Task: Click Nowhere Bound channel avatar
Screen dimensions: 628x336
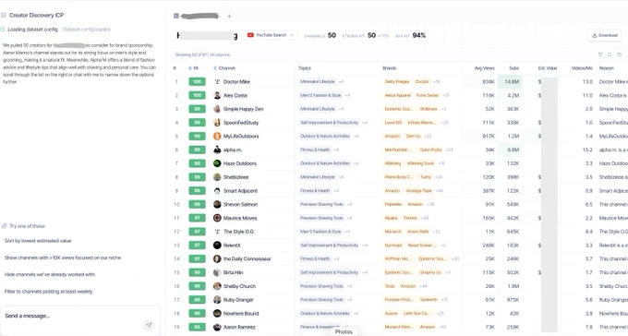Action: (x=217, y=314)
